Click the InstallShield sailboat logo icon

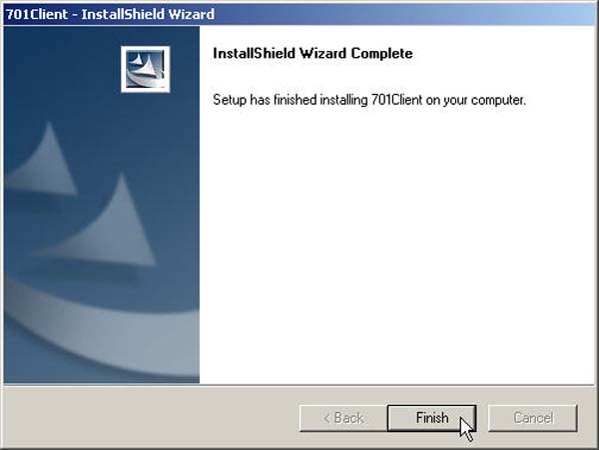click(x=145, y=69)
